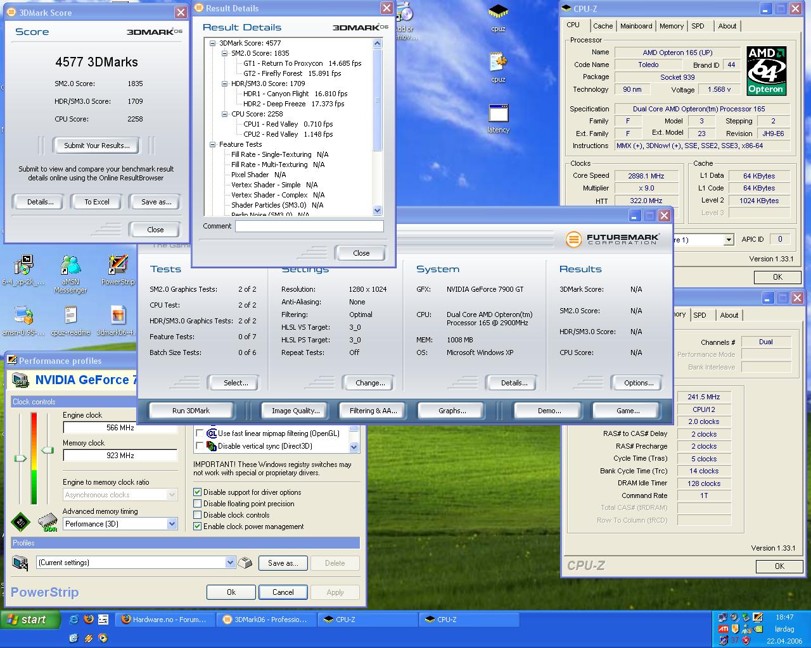Adjust the Memory clock slider handle

(x=48, y=450)
